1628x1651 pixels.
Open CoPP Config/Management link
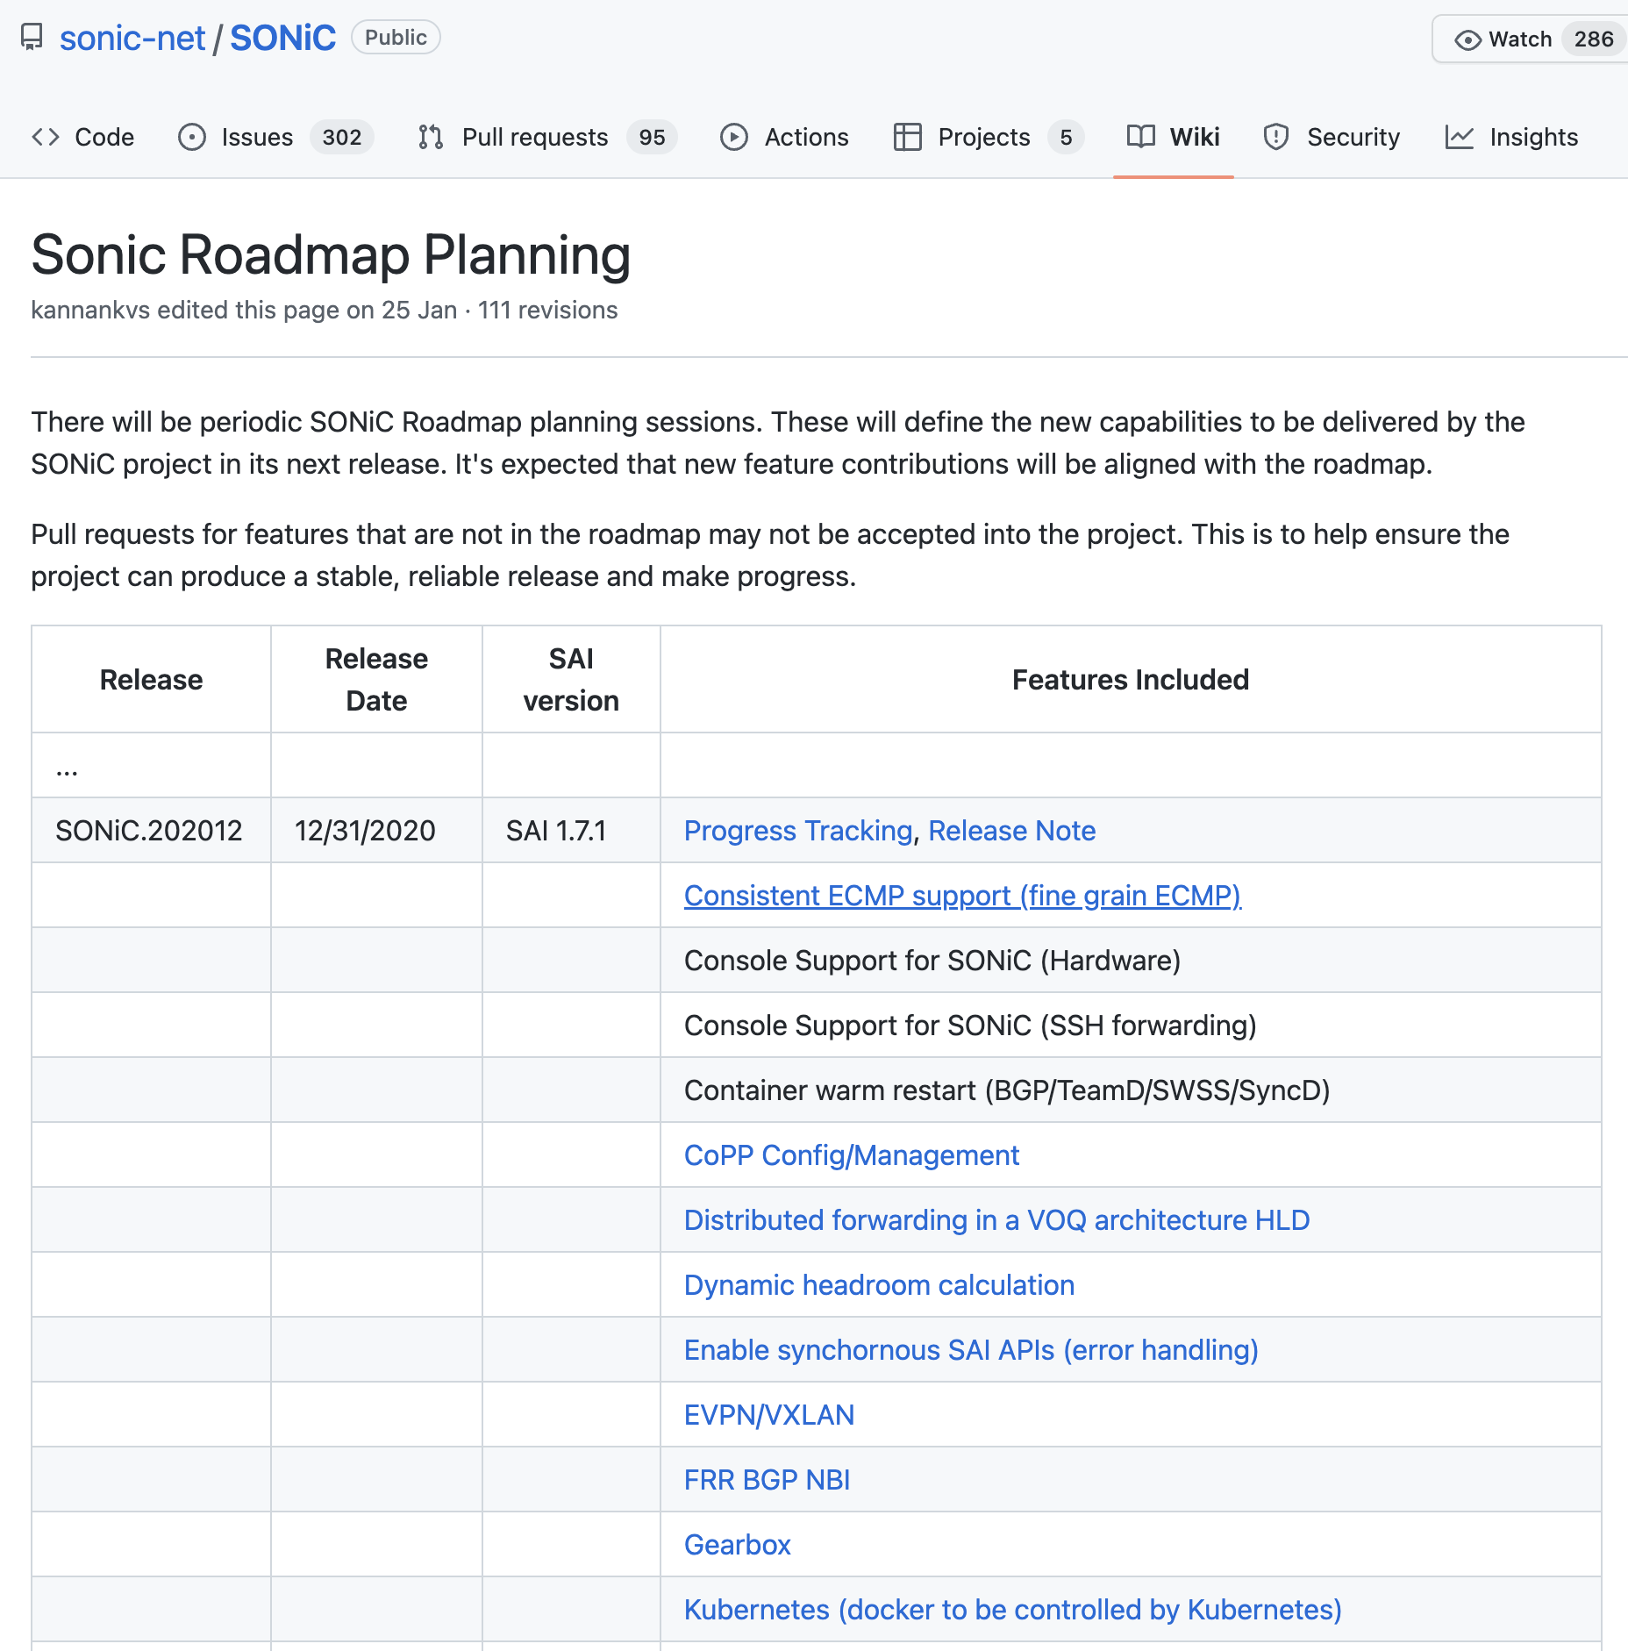[x=852, y=1154]
